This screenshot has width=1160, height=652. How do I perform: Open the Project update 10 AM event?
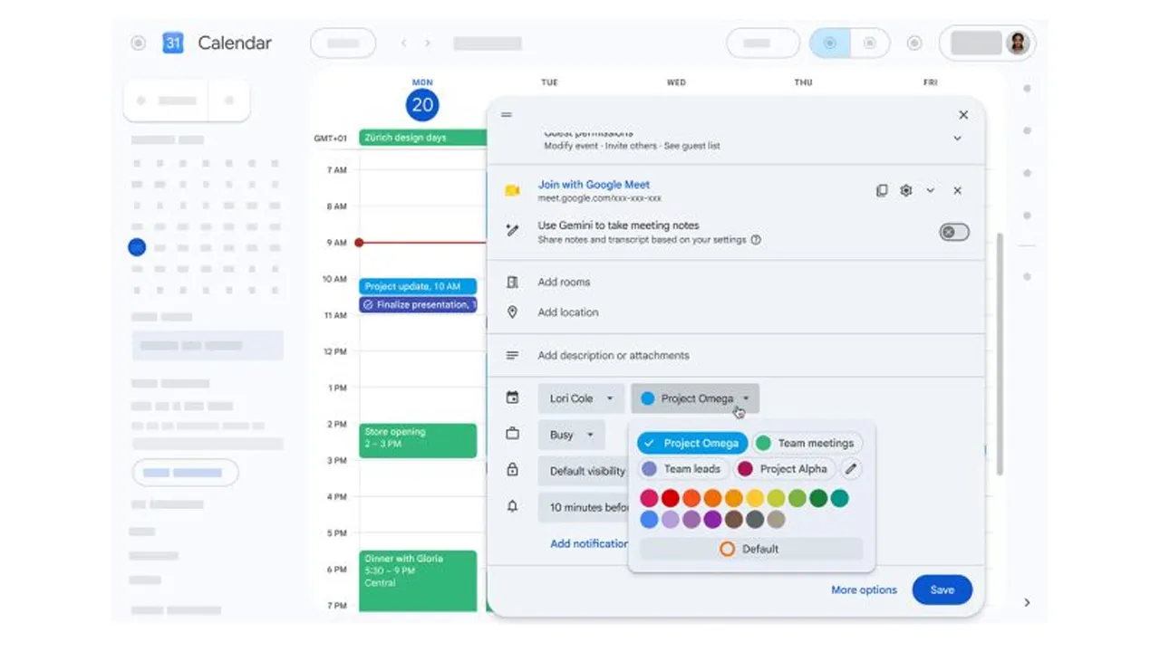tap(418, 286)
